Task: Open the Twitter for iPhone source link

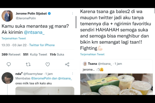Action: (42, 45)
